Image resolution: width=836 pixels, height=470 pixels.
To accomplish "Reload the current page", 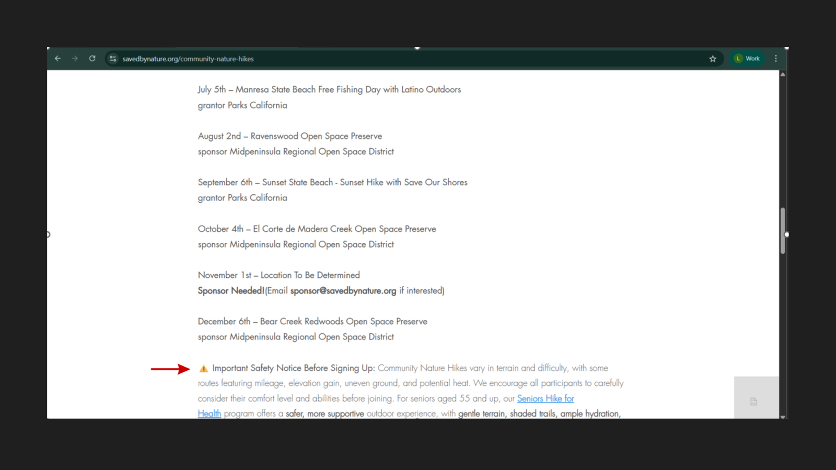I will (92, 58).
